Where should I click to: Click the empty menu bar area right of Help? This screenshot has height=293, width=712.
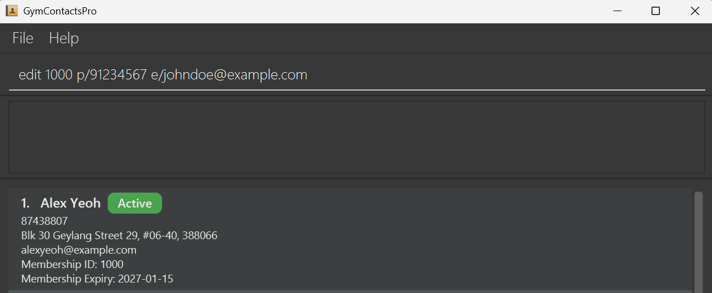coord(388,38)
